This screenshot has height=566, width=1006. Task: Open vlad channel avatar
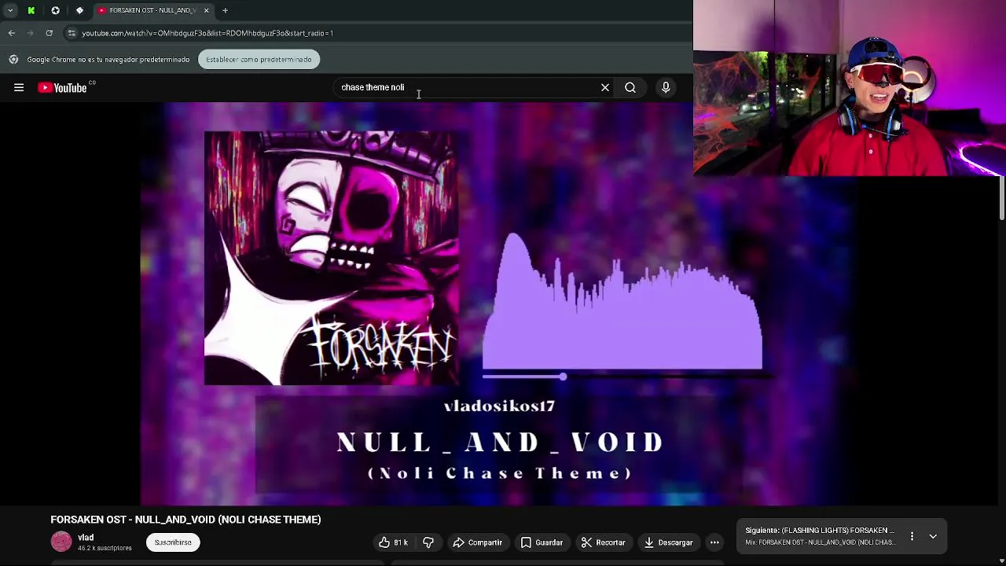point(61,542)
